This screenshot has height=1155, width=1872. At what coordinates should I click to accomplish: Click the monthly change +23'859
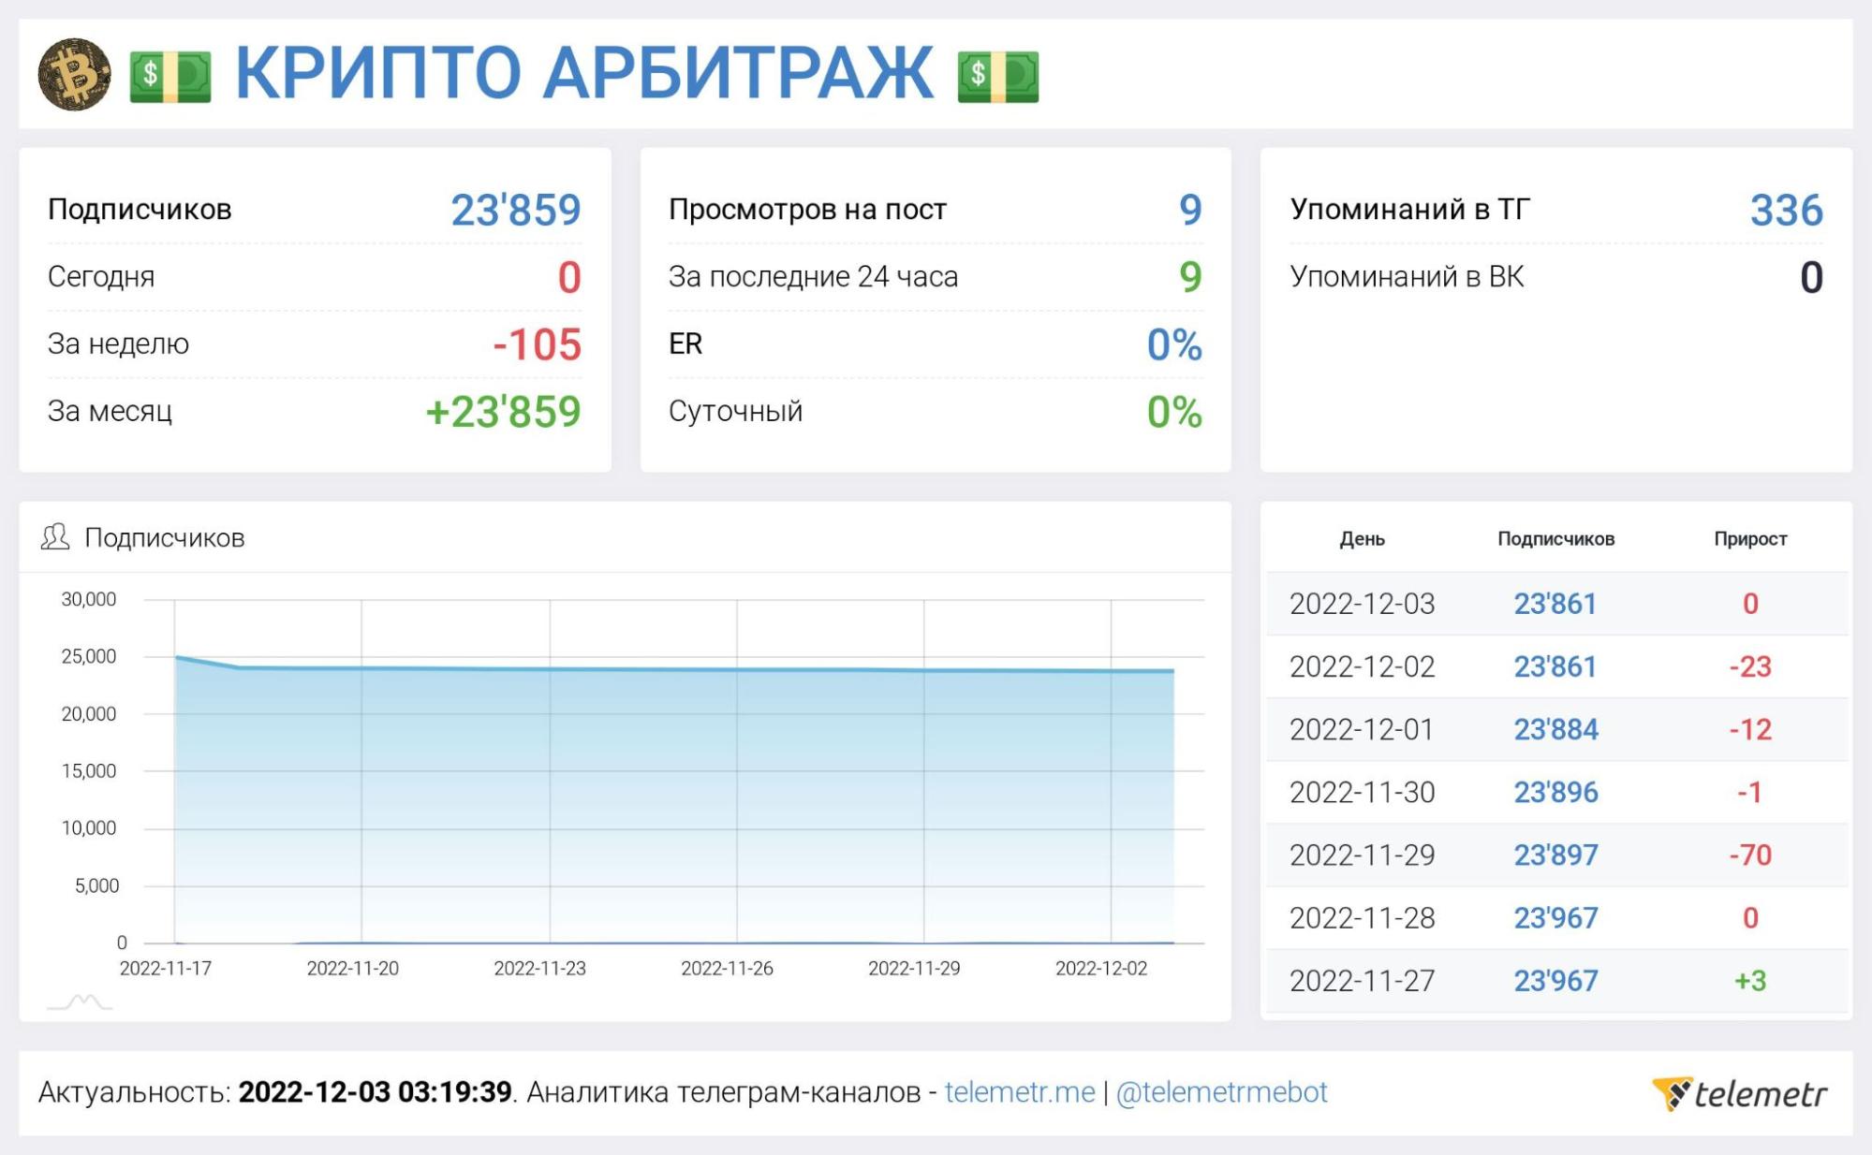[504, 412]
